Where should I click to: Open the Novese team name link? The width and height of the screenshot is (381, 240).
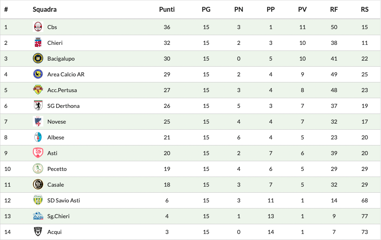pyautogui.click(x=57, y=122)
